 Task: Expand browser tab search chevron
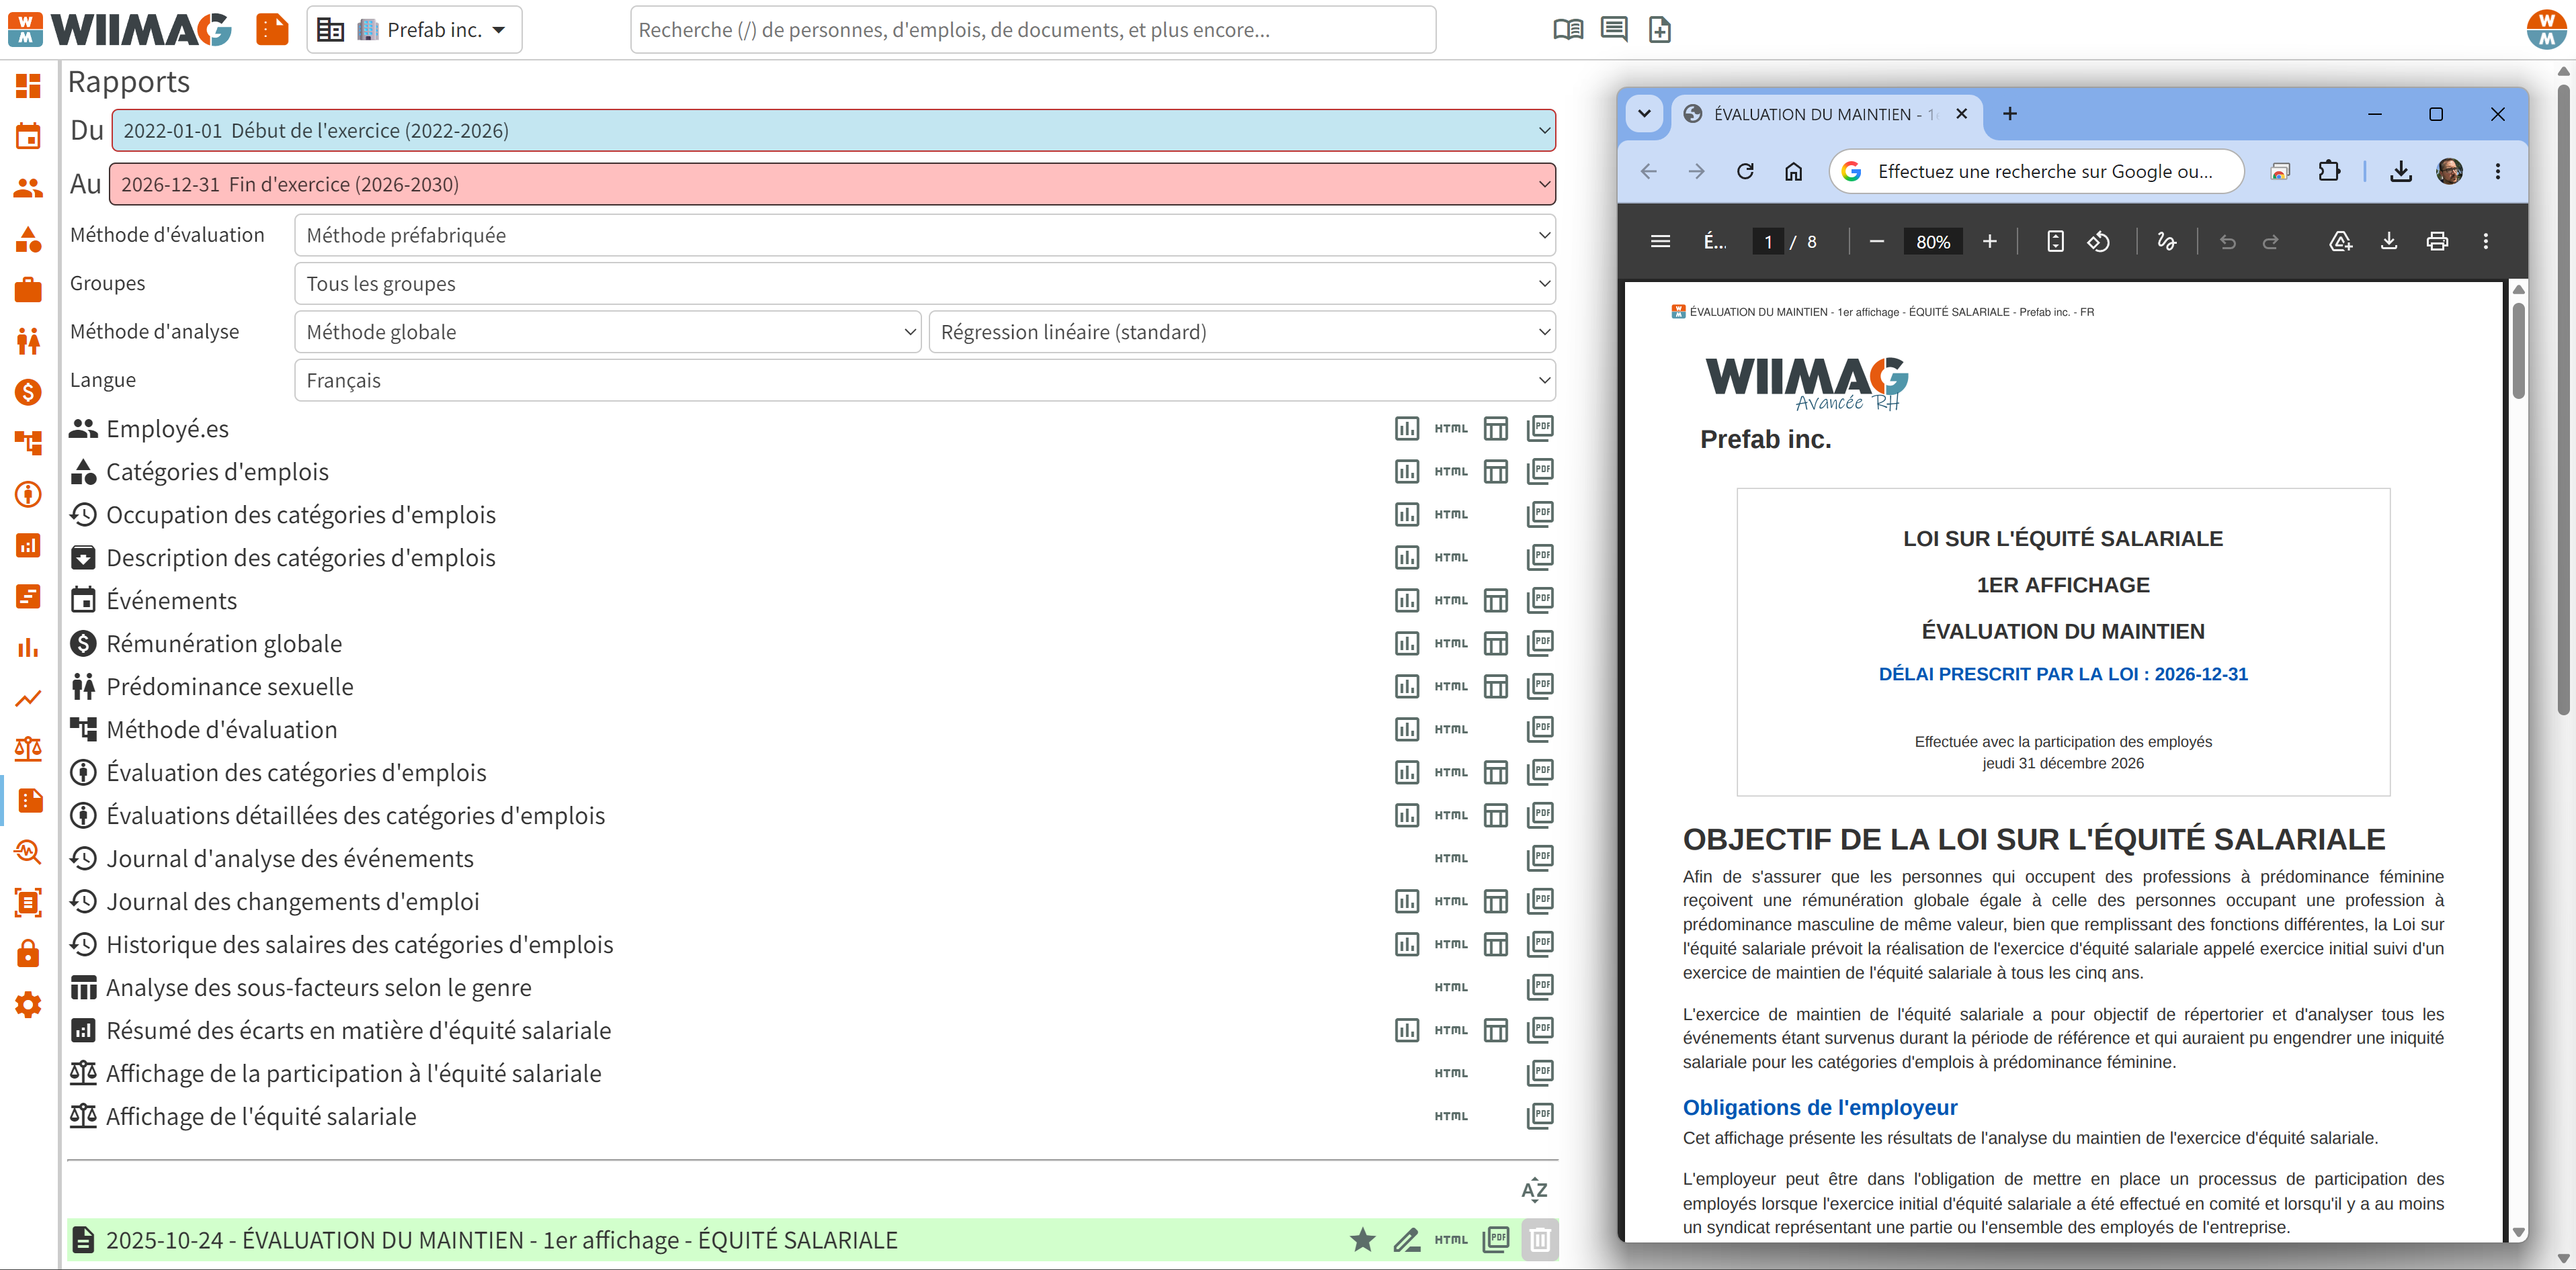tap(1644, 114)
